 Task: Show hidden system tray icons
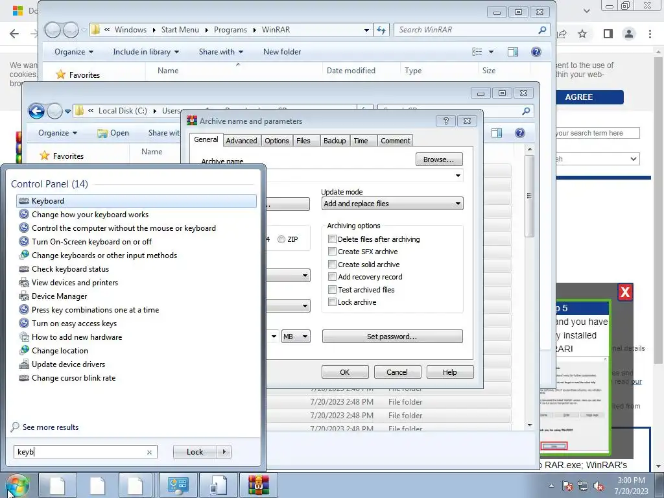tap(551, 486)
